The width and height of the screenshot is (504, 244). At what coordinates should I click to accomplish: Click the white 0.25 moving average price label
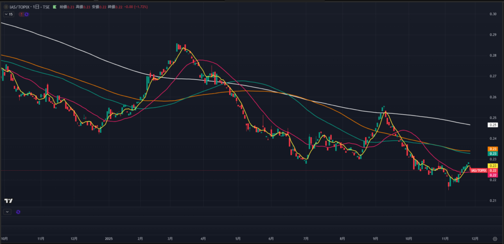pos(493,125)
